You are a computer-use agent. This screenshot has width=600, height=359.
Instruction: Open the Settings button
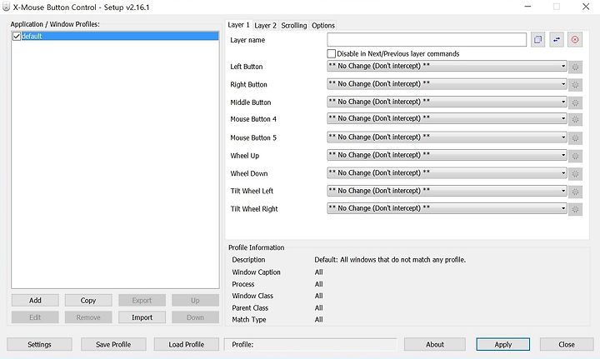click(39, 345)
